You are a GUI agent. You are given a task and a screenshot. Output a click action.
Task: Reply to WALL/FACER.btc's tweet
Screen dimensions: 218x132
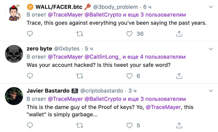[30, 34]
